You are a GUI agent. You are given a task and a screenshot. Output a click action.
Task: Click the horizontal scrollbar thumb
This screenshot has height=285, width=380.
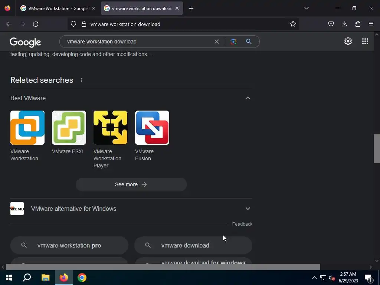pyautogui.click(x=163, y=267)
